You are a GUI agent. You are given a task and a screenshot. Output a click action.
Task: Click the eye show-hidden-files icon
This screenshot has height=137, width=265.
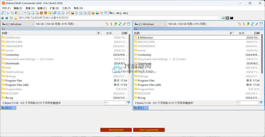click(93, 13)
